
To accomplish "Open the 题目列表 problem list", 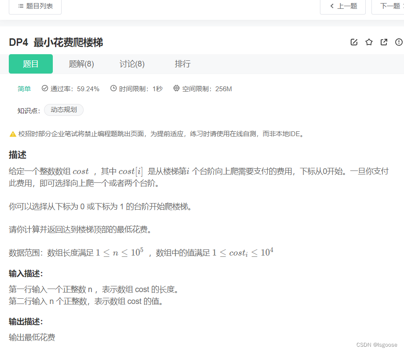I will click(35, 6).
